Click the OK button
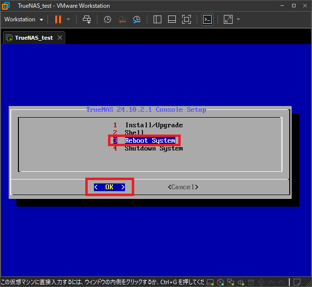The image size is (312, 287). click(109, 187)
